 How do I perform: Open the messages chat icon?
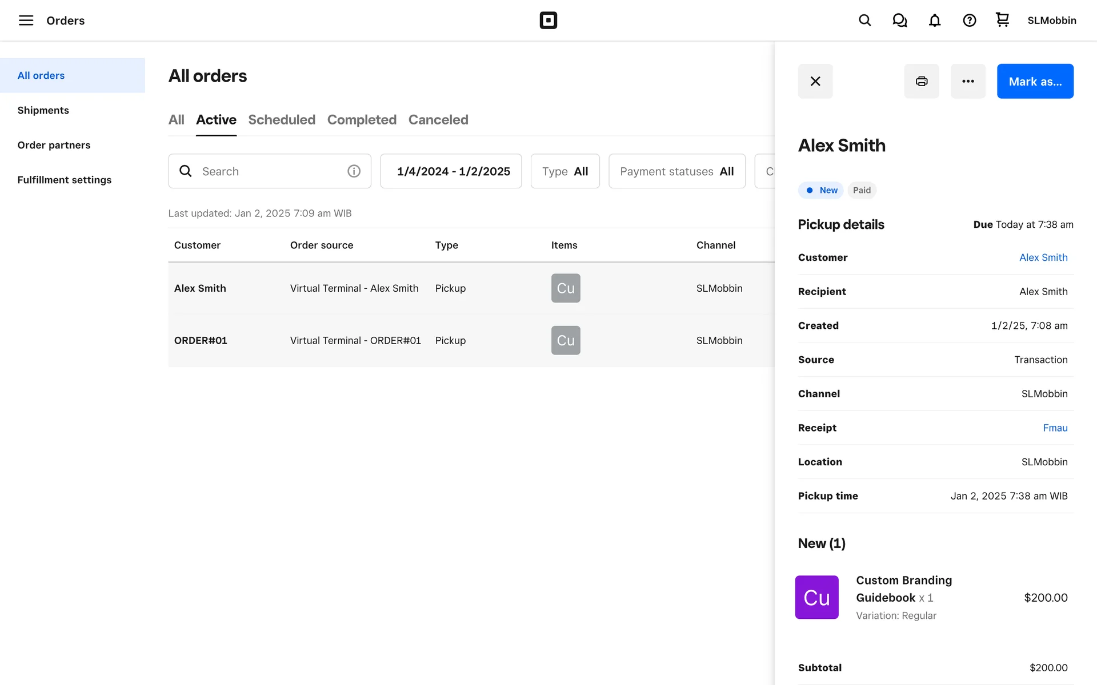(x=899, y=21)
